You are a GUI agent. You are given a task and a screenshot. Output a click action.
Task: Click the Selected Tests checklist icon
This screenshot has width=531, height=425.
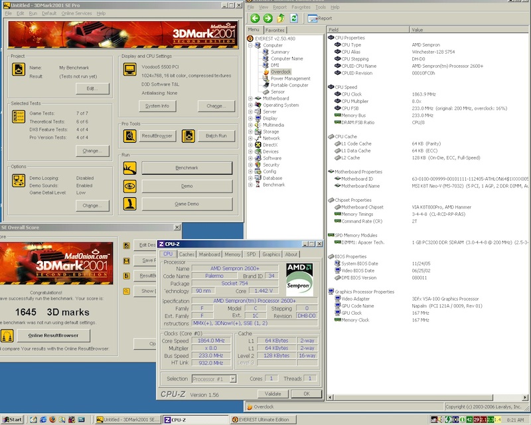[19, 117]
